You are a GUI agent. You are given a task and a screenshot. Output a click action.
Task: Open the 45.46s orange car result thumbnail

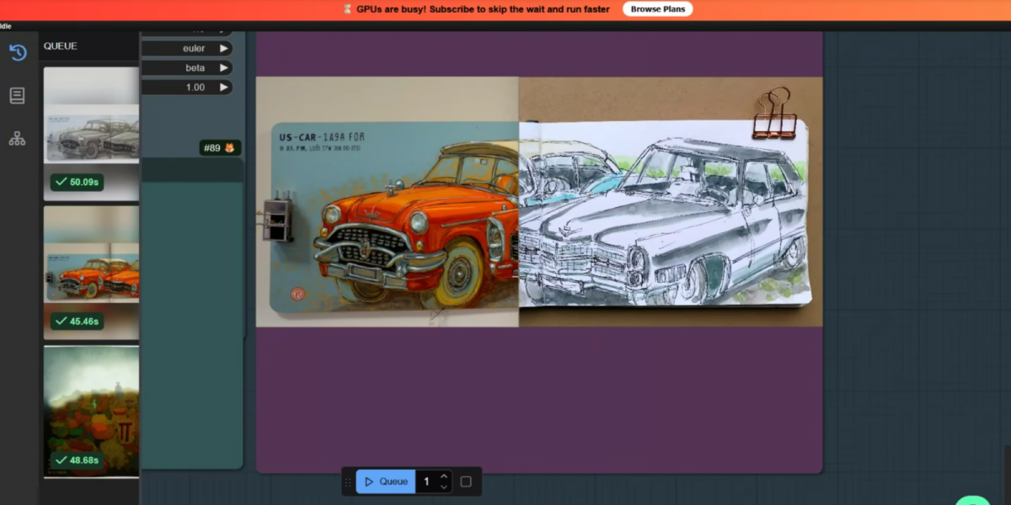click(x=91, y=272)
